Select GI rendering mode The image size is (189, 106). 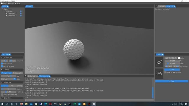(x=4, y=86)
